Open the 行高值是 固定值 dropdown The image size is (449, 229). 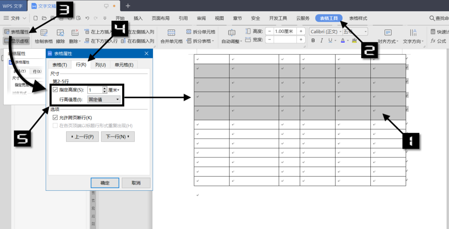pos(104,99)
